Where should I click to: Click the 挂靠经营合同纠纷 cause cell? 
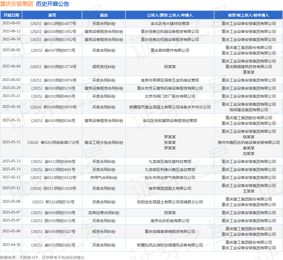click(x=104, y=213)
